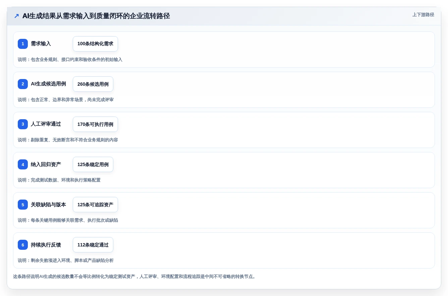448x296 pixels.
Task: Click the description 每条关键用例能够关联需求
Action: 68,220
